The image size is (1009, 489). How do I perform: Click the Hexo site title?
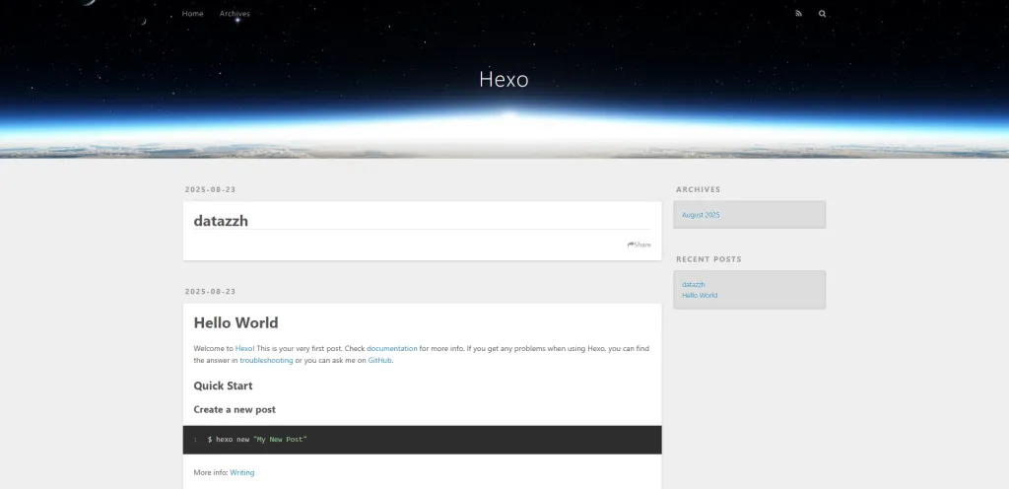point(504,79)
